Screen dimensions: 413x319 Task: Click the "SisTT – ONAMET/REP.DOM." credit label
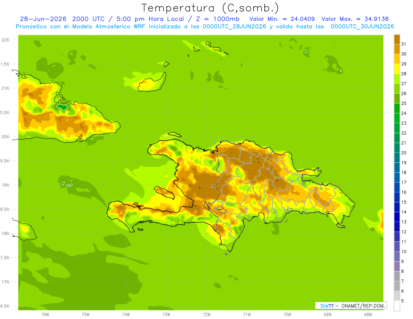pos(351,306)
